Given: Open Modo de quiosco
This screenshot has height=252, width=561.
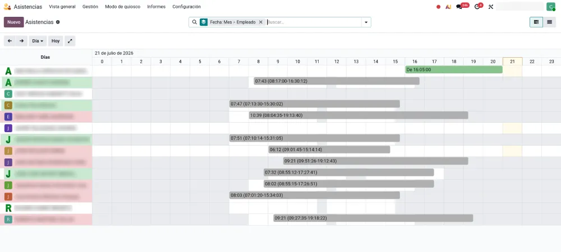Looking at the screenshot, I should 123,7.
